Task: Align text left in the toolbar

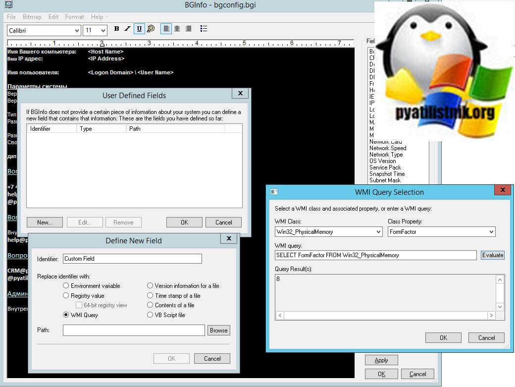Action: (x=166, y=29)
